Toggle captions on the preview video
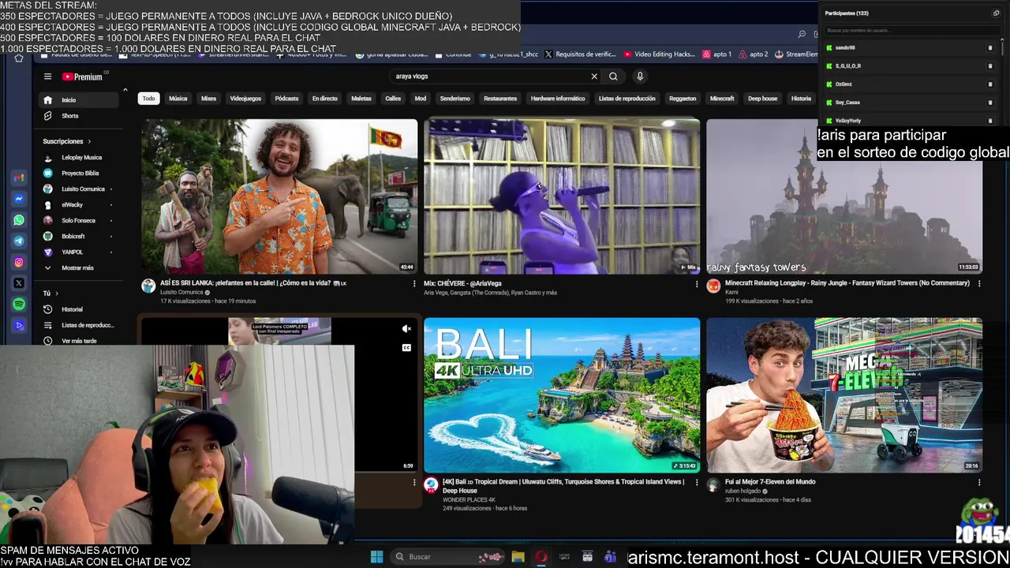1010x568 pixels. point(406,347)
